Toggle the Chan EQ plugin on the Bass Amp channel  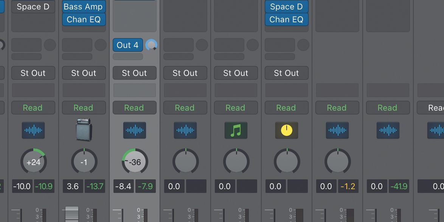(84, 19)
